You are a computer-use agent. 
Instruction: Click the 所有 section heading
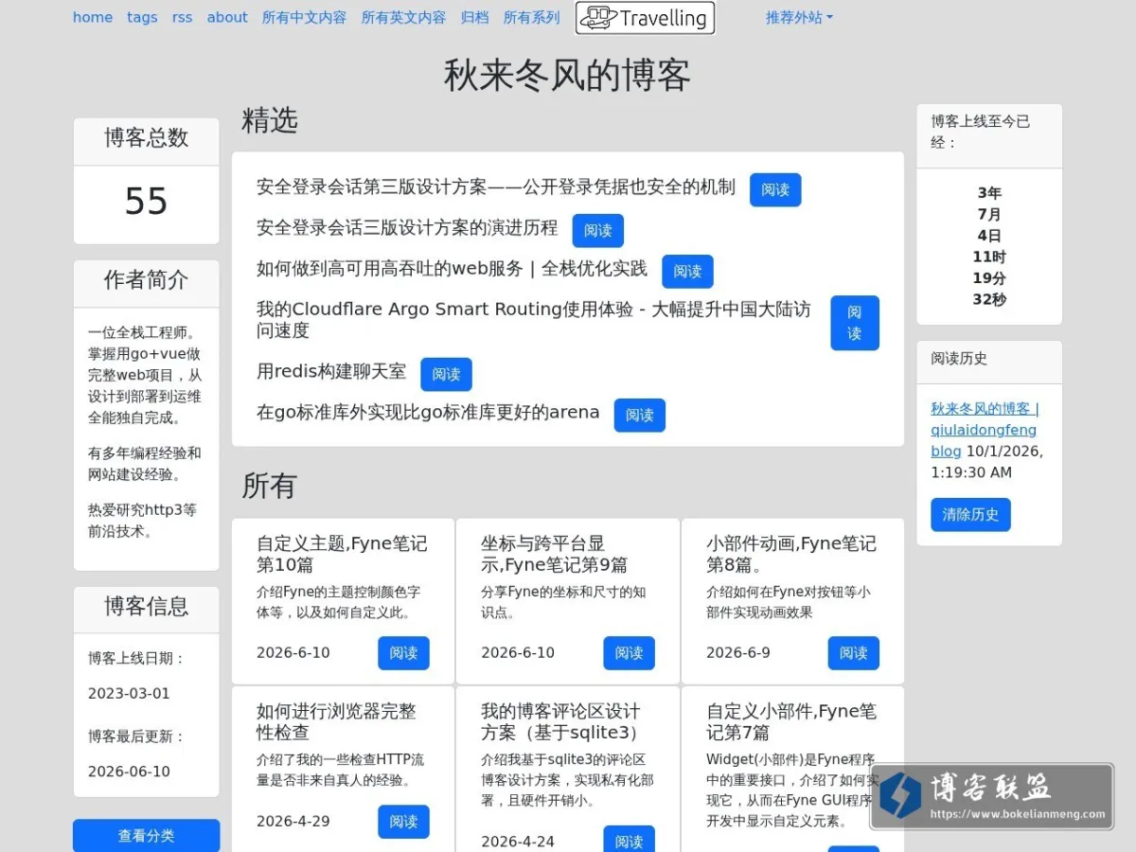click(x=270, y=486)
